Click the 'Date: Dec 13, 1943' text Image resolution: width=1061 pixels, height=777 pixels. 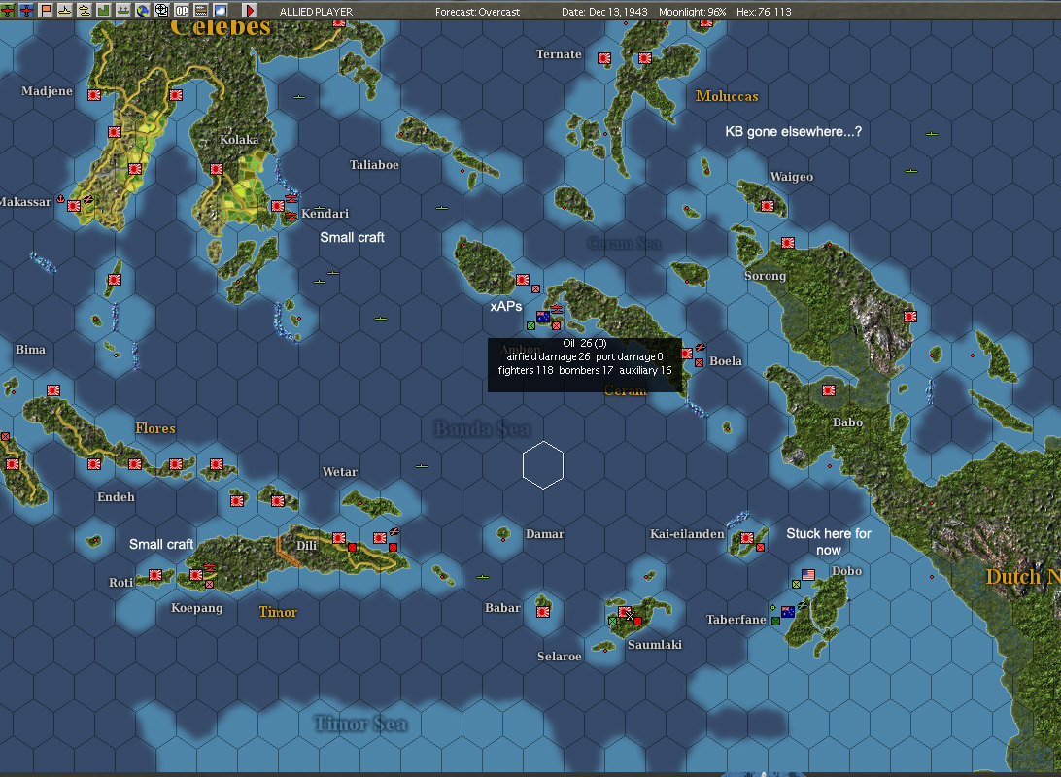[604, 12]
